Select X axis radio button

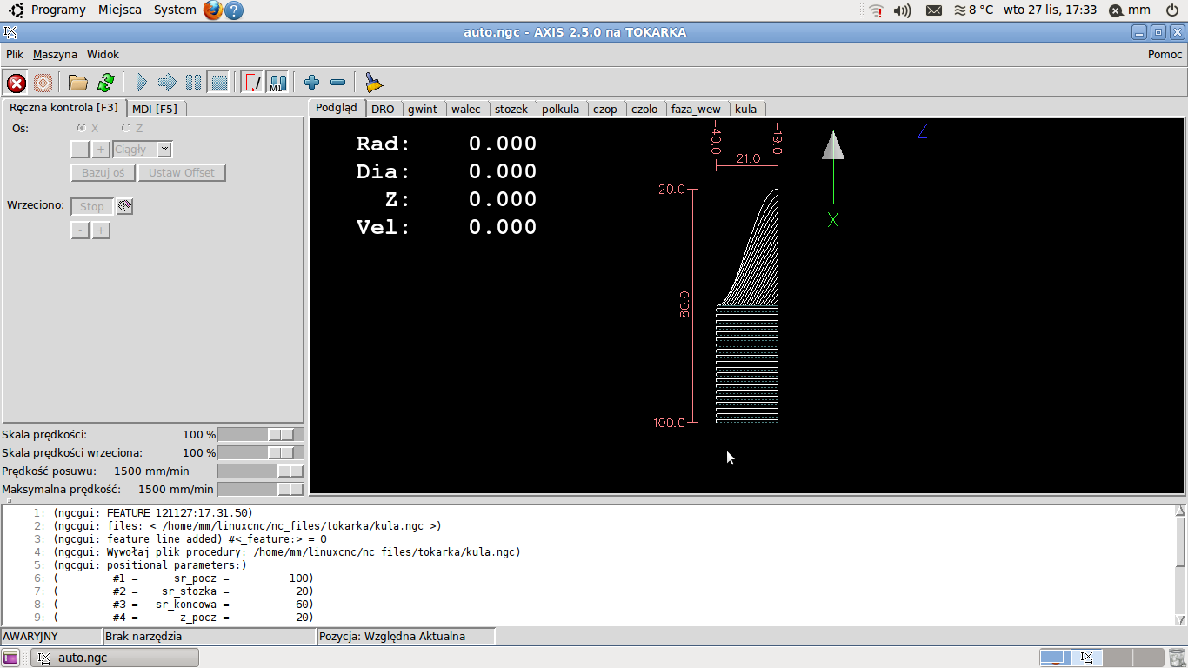[83, 128]
